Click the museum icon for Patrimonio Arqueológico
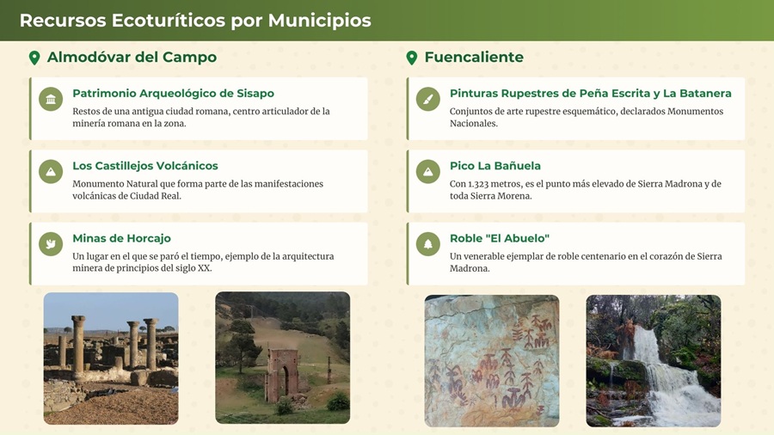 (51, 99)
